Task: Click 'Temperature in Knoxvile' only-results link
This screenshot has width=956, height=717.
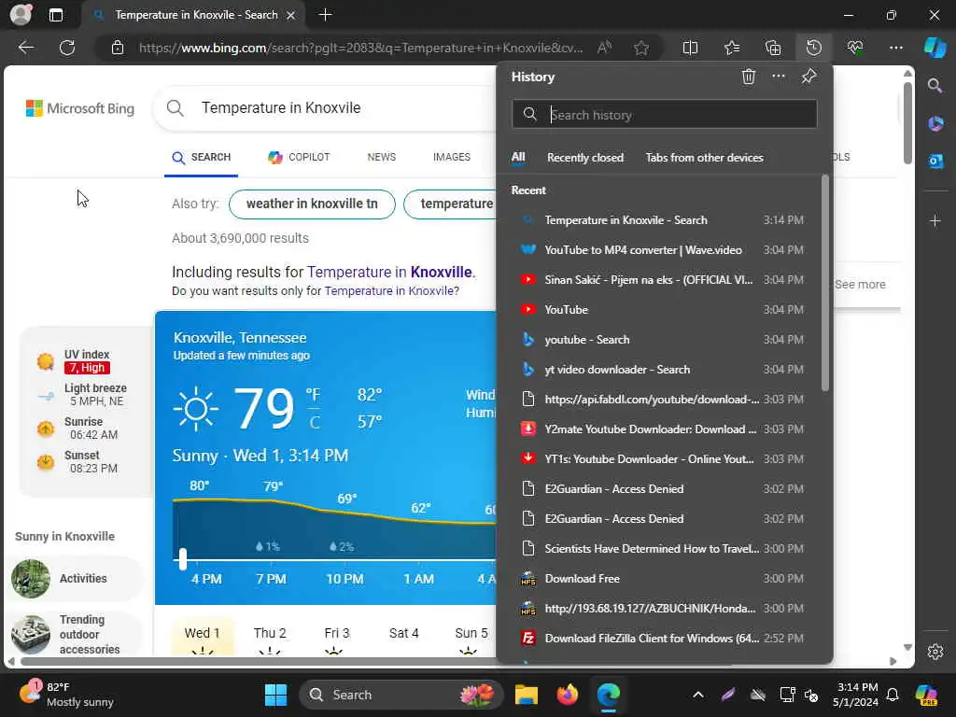Action: click(x=389, y=291)
